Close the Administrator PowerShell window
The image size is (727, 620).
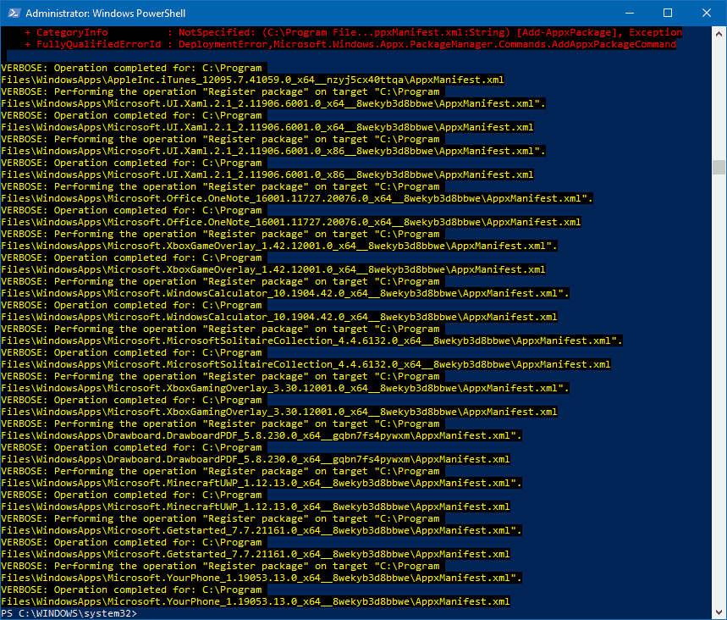point(706,13)
